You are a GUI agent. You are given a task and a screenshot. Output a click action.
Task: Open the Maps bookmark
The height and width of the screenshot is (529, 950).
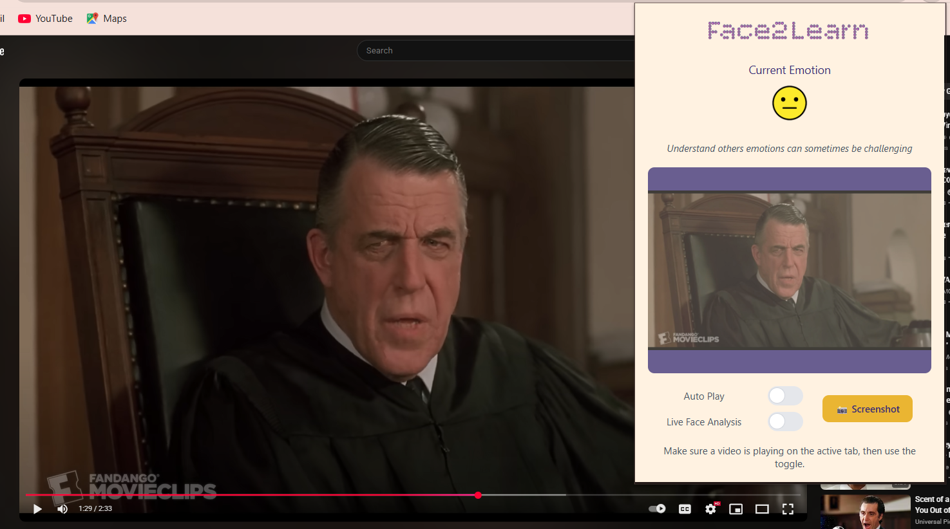pos(106,19)
